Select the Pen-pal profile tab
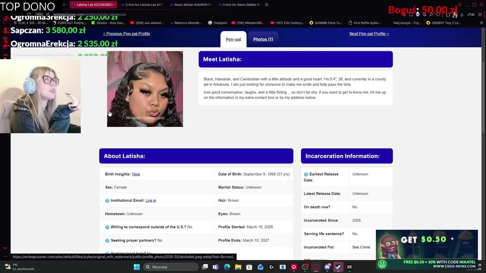Screen dimensions: 486x273 (x=234, y=39)
